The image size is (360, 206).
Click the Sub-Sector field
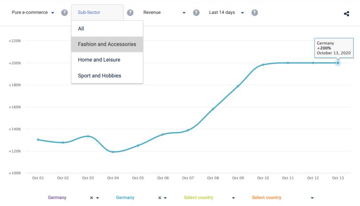[x=97, y=12]
